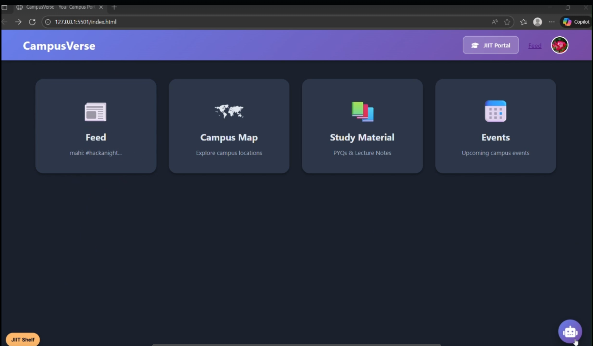Screen dimensions: 593x346
Task: Follow the Feed link in header
Action: coord(535,46)
